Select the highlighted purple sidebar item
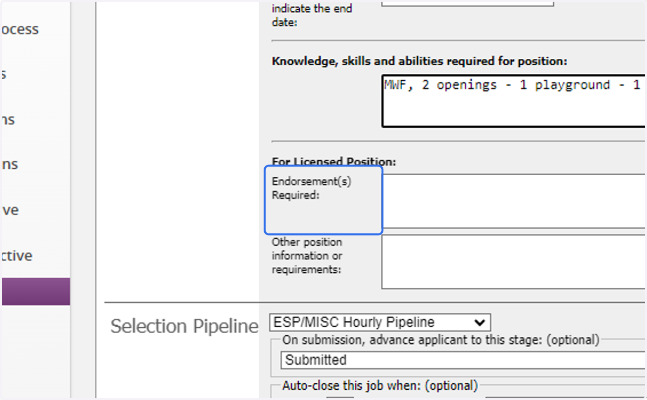The height and width of the screenshot is (400, 647). pyautogui.click(x=36, y=292)
